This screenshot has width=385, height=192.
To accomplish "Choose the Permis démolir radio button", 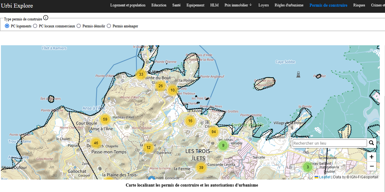I will (79, 26).
